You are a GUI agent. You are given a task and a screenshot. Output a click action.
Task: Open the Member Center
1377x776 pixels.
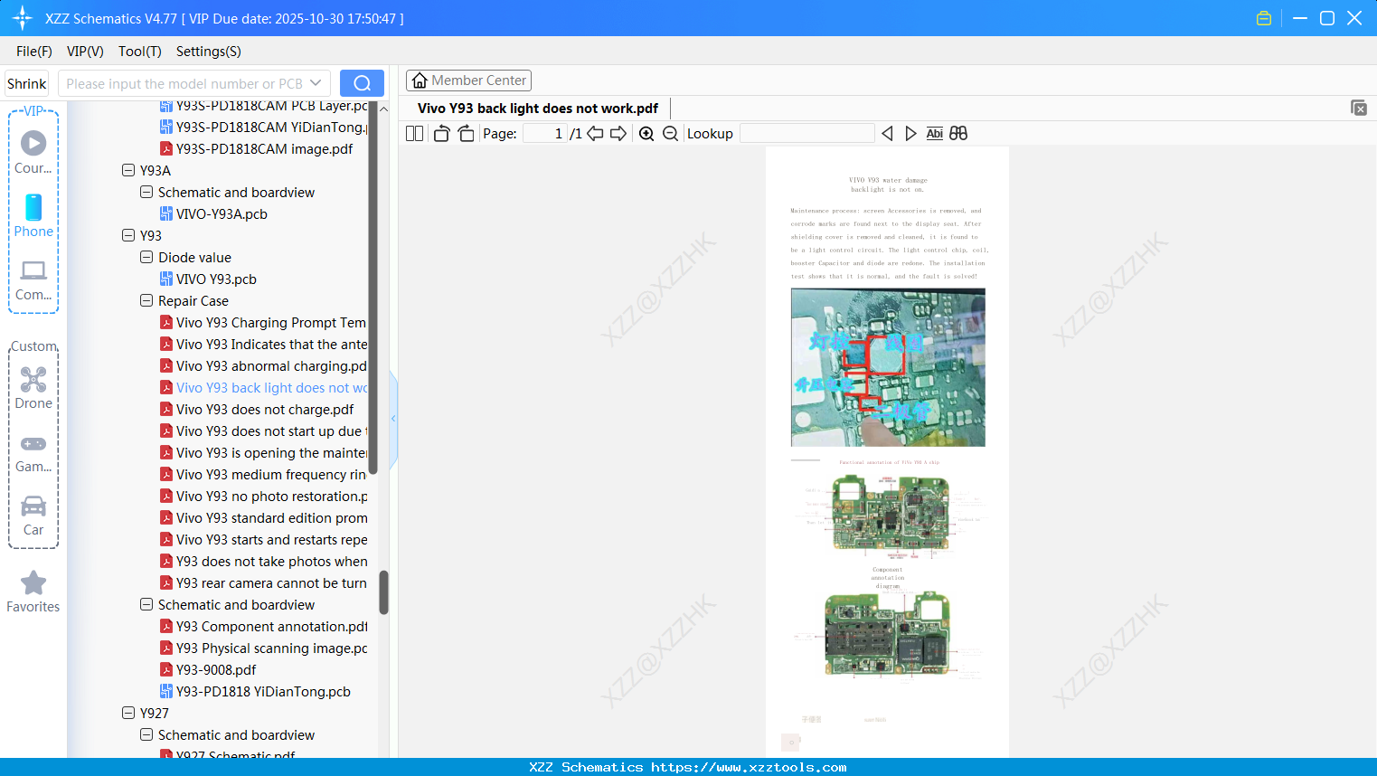click(x=468, y=80)
